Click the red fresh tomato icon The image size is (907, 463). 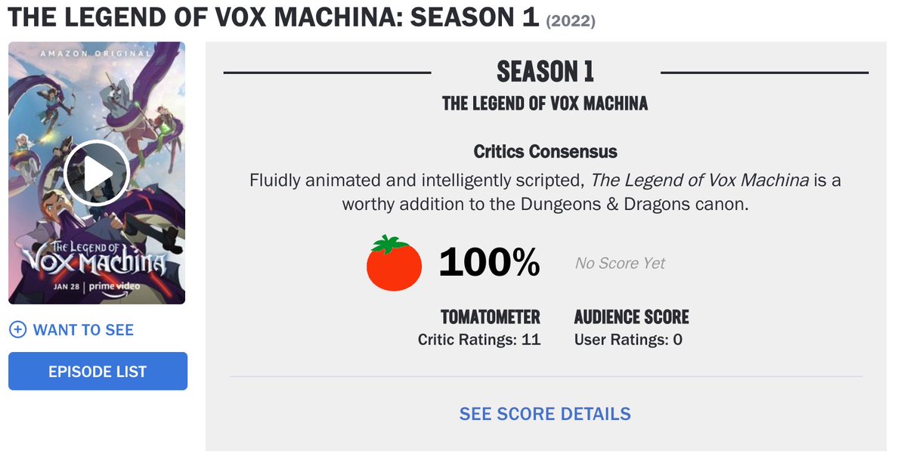(394, 263)
